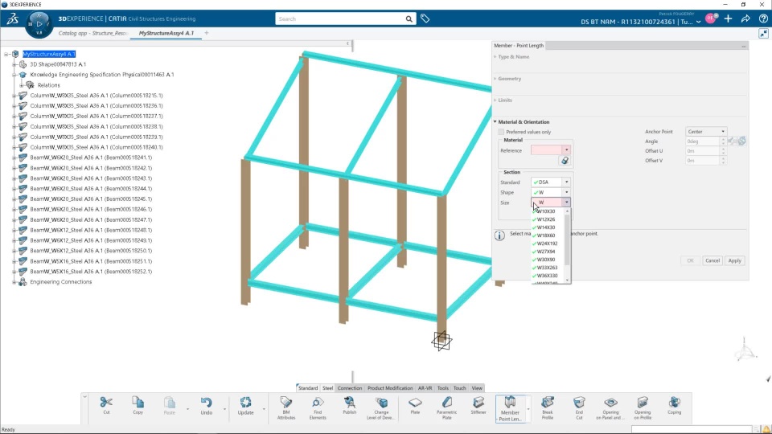Switch to the Standard toolbar tab
The image size is (772, 434).
pyautogui.click(x=308, y=388)
